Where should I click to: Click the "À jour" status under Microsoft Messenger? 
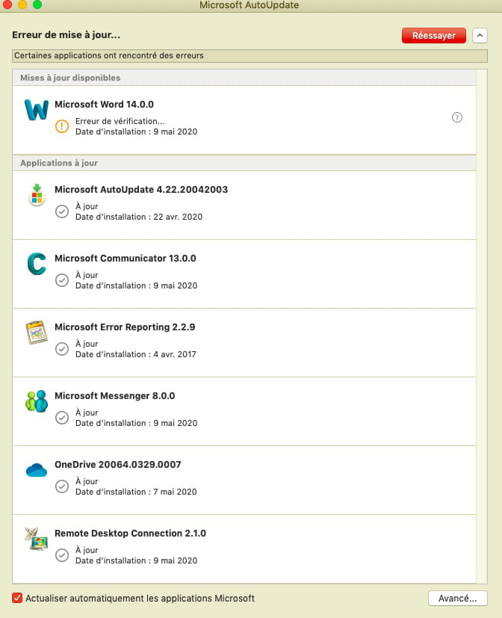pyautogui.click(x=87, y=412)
